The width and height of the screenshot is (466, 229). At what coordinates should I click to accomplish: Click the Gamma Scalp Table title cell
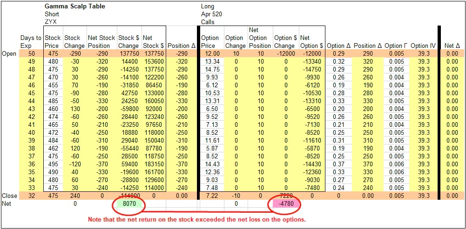pos(74,7)
